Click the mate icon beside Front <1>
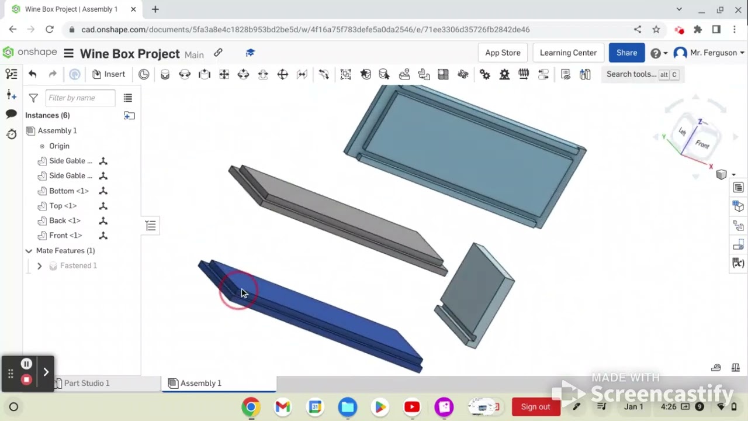The image size is (748, 421). point(103,235)
